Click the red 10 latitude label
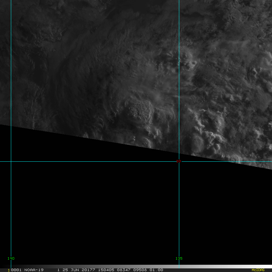Image resolution: width=272 pixels, height=272 pixels. point(178,161)
